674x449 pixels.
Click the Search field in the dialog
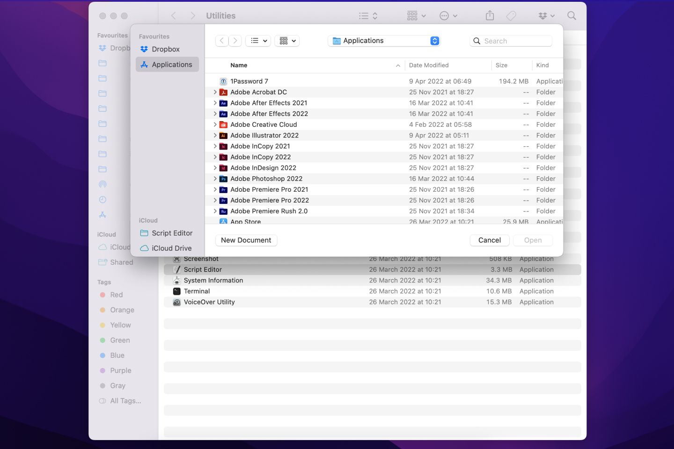pyautogui.click(x=511, y=41)
